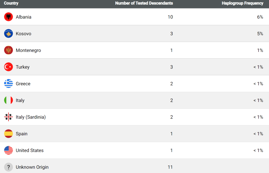Open the Italy (Sardinia) country label

pos(30,117)
